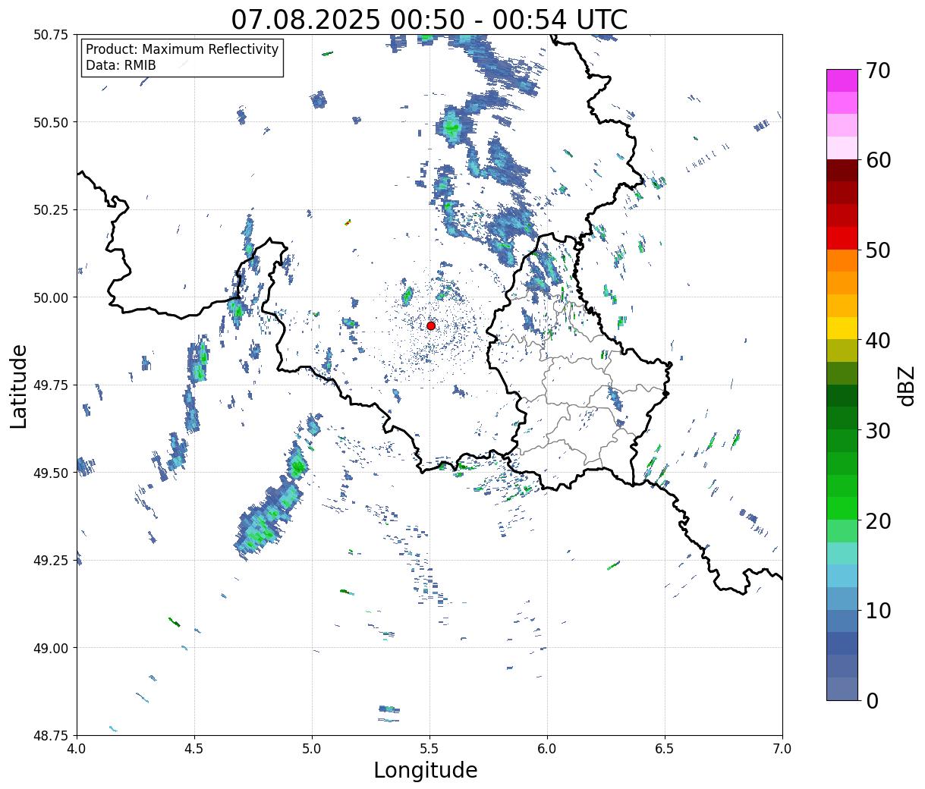Click the longitude tick label '5.0'
The image size is (925, 789).
coord(312,749)
